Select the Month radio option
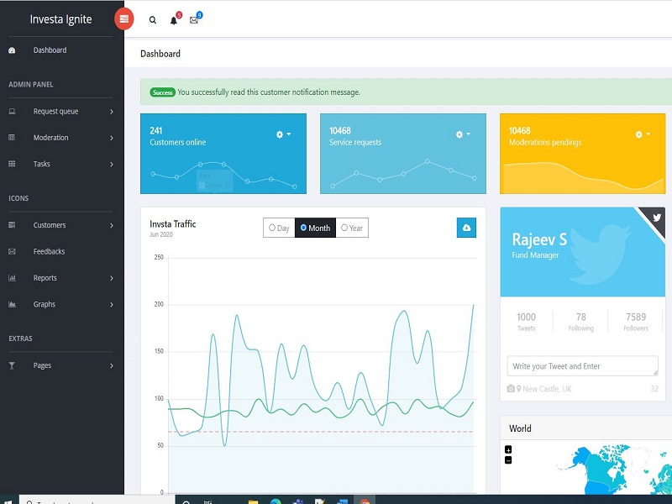 (x=315, y=228)
